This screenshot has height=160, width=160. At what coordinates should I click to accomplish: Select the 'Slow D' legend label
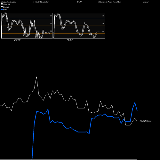pos(6,4)
